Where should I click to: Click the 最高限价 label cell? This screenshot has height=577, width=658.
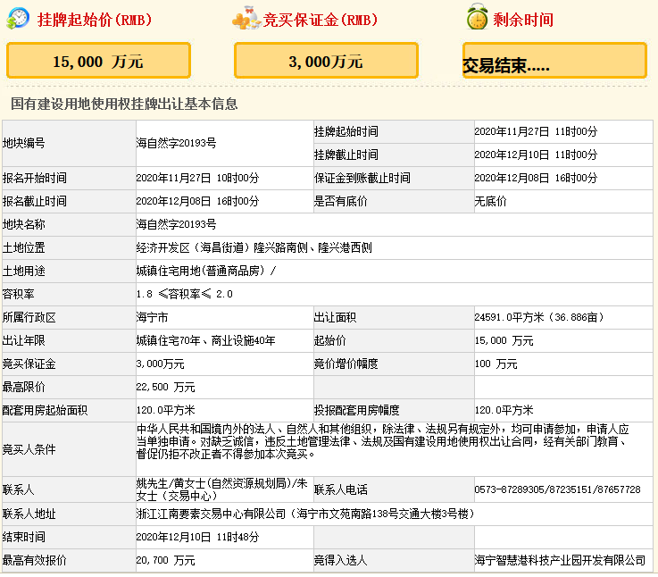(69, 387)
